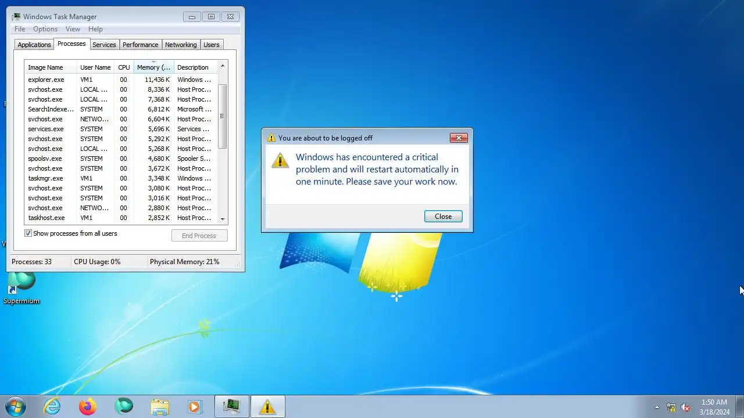This screenshot has height=418, width=744.
Task: Close the logoff warning dialog with X
Action: 459,138
